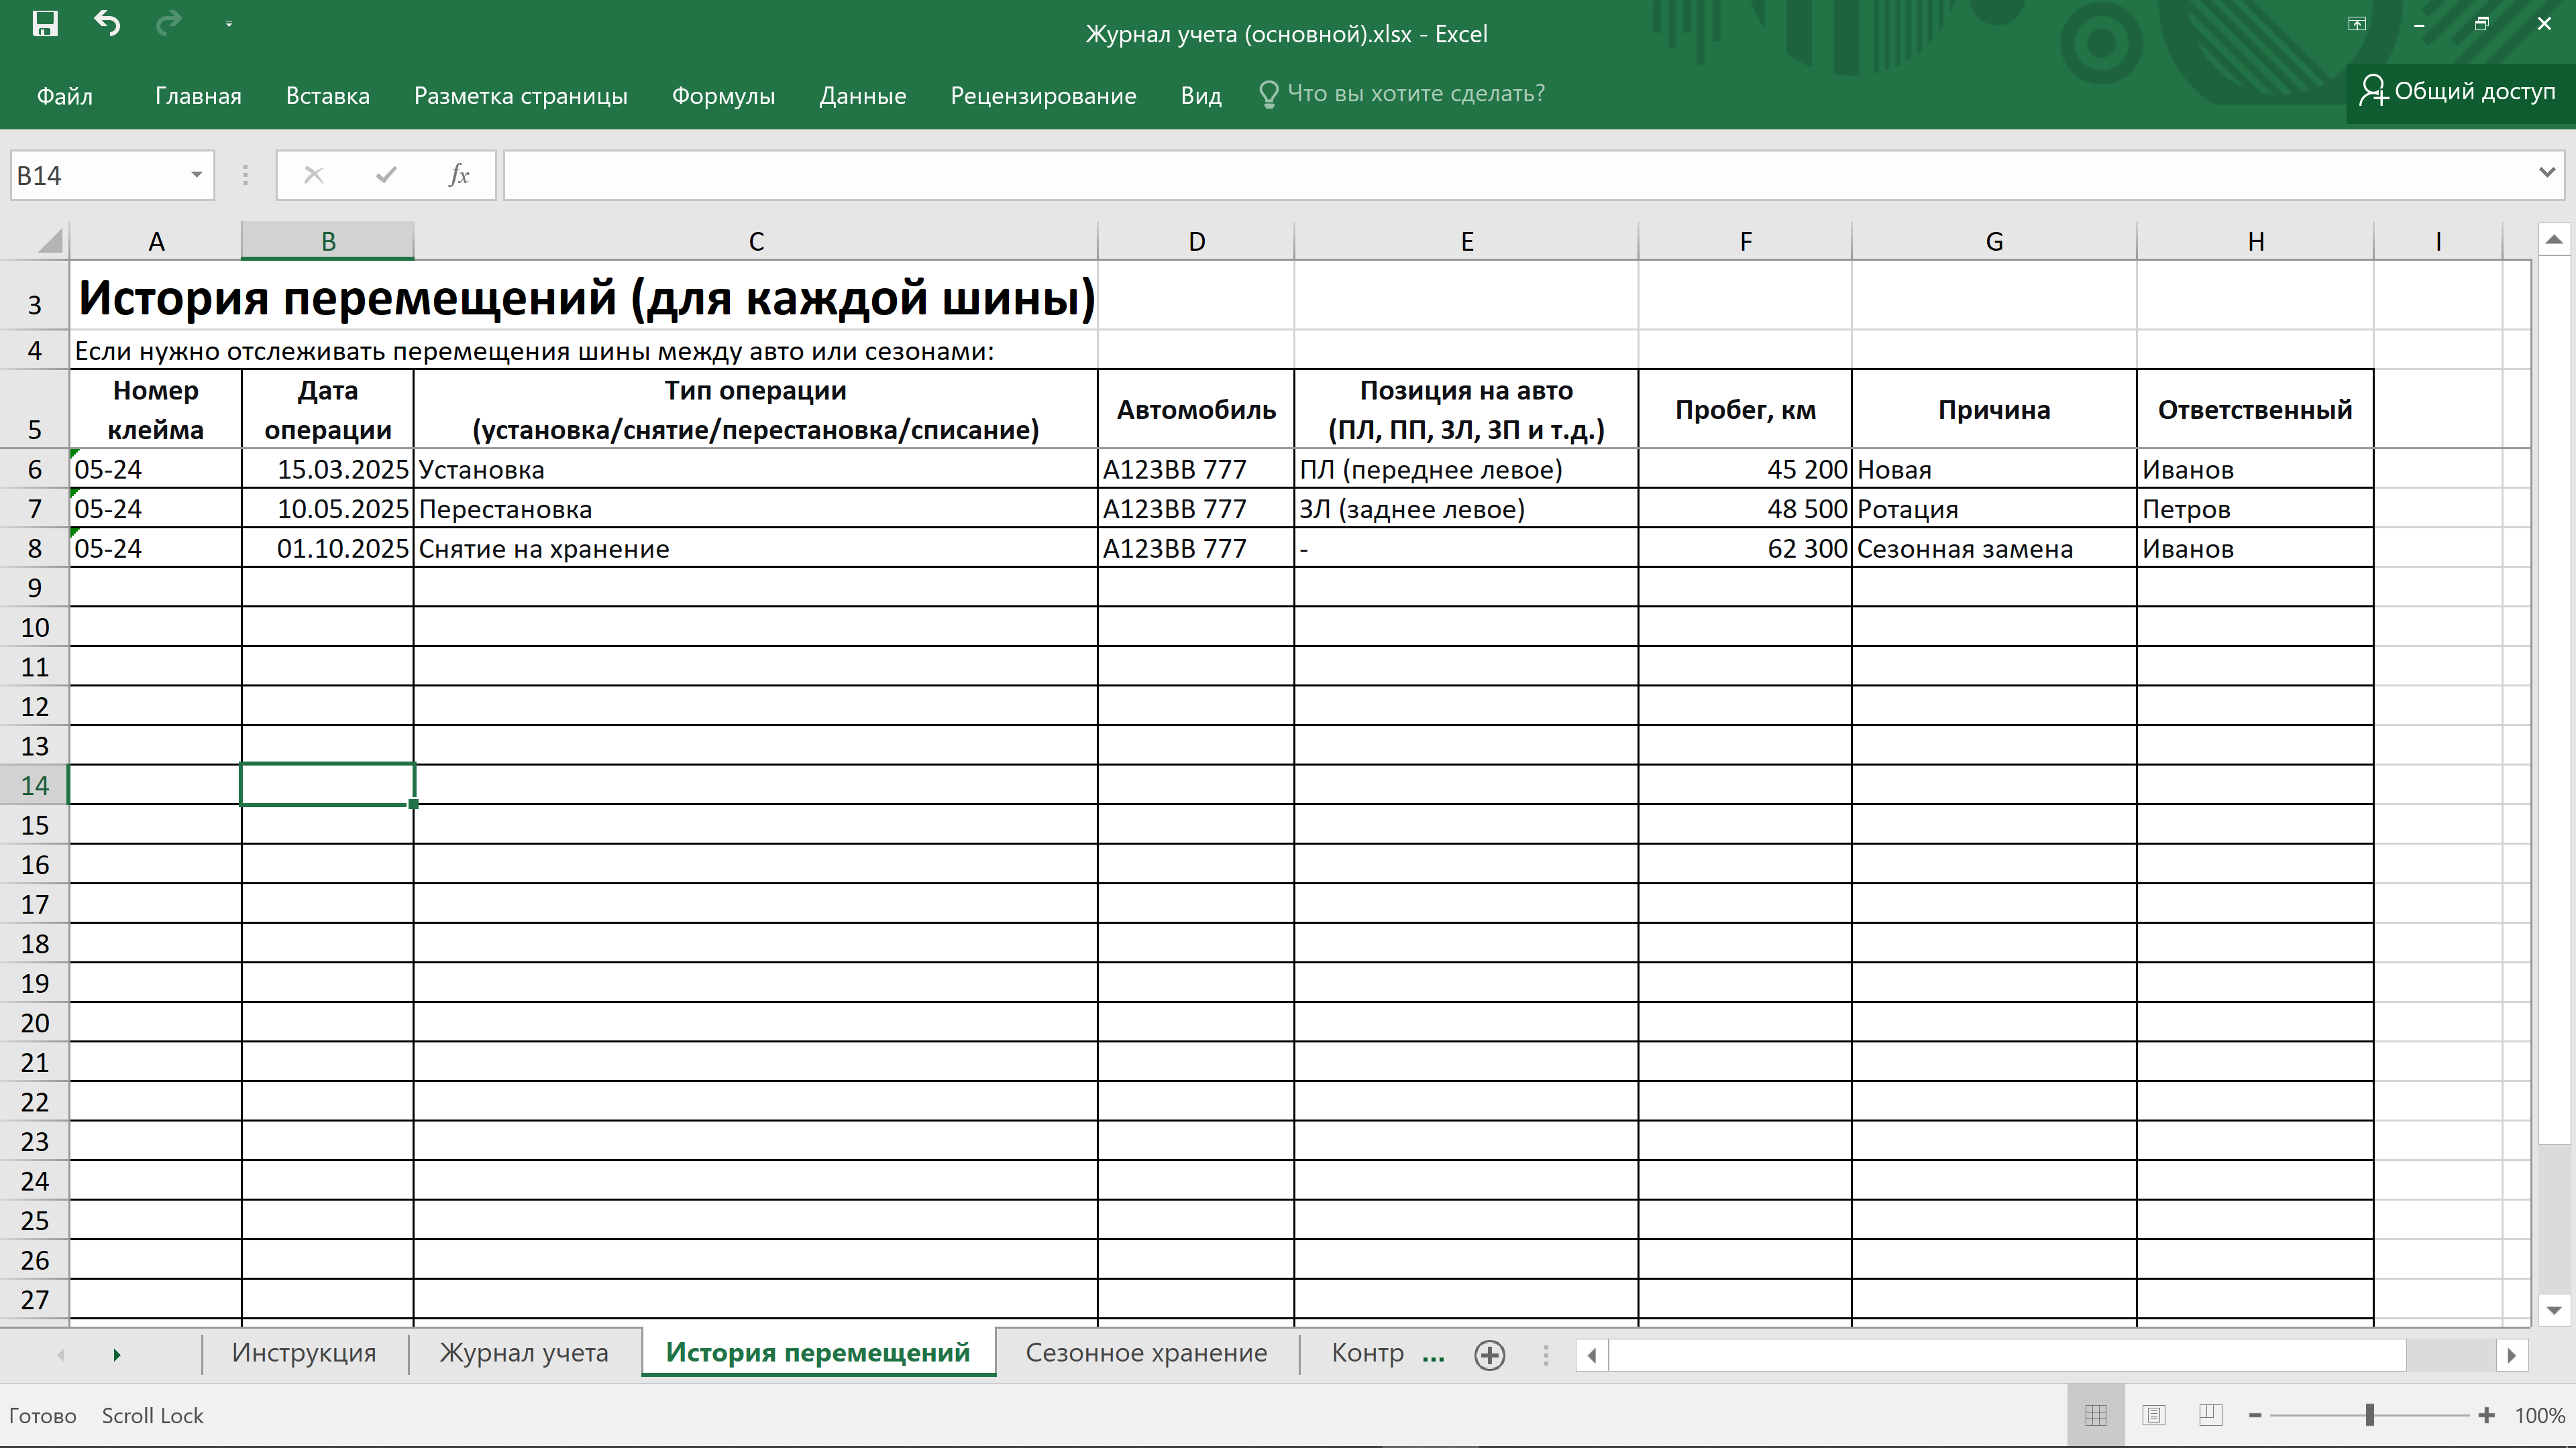The width and height of the screenshot is (2576, 1448).
Task: Open the Формулы ribbon tab
Action: coord(723,96)
